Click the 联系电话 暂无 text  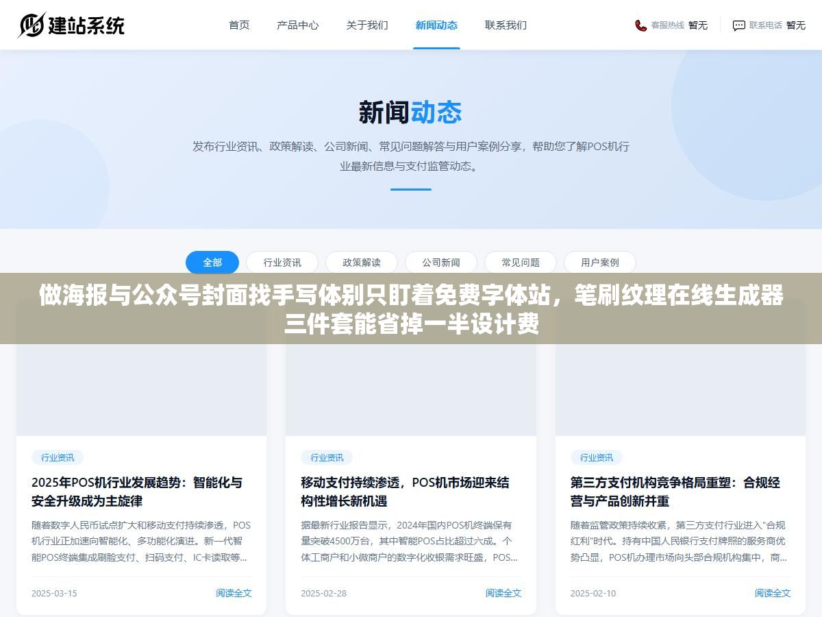point(777,25)
